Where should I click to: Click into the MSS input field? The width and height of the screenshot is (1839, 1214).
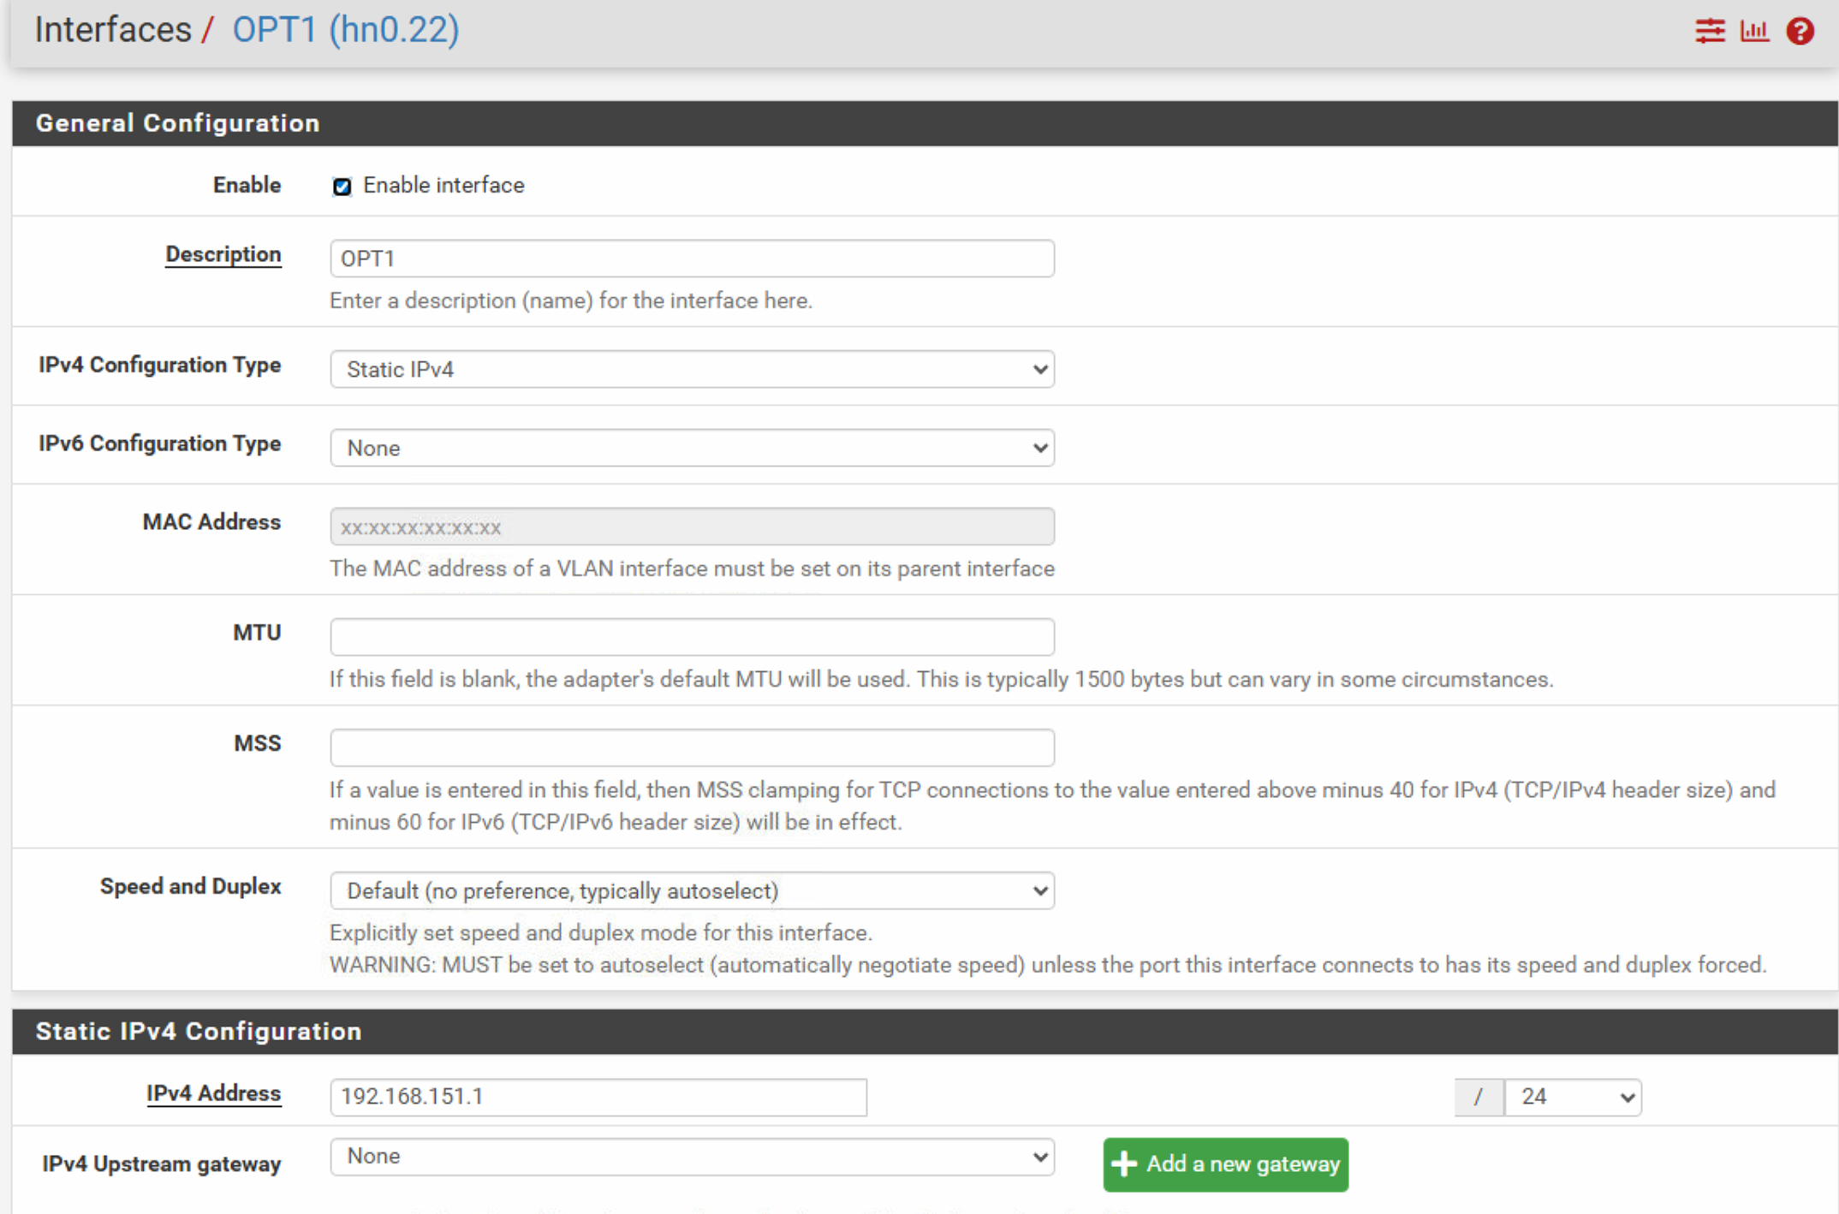pyautogui.click(x=692, y=747)
